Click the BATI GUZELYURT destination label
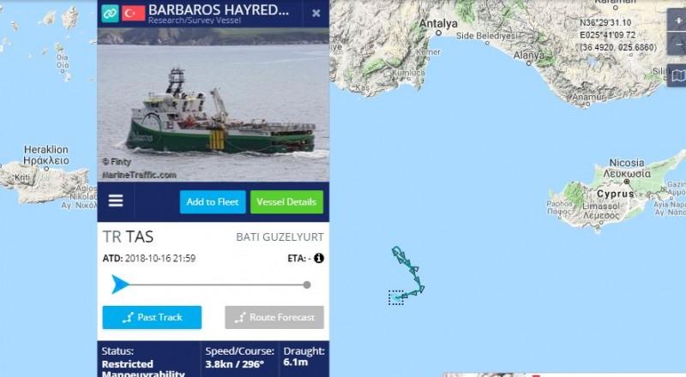Image resolution: width=686 pixels, height=377 pixels. [280, 237]
